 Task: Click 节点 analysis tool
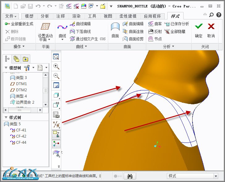pos(155,39)
